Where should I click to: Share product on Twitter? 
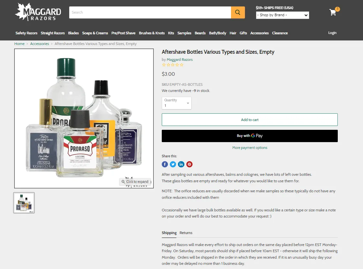point(173,164)
